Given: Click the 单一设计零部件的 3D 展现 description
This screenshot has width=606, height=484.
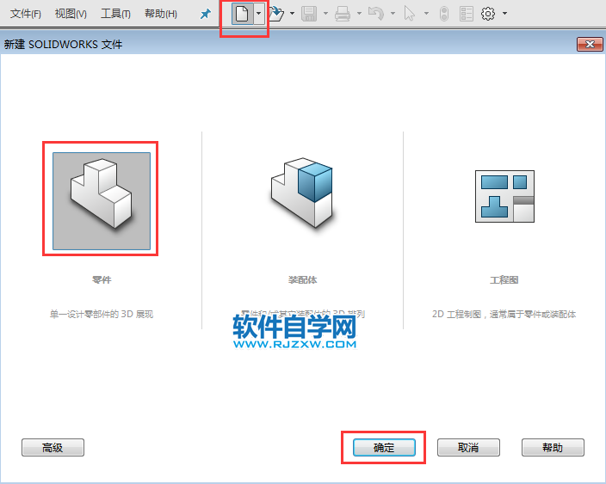Looking at the screenshot, I should (x=102, y=314).
